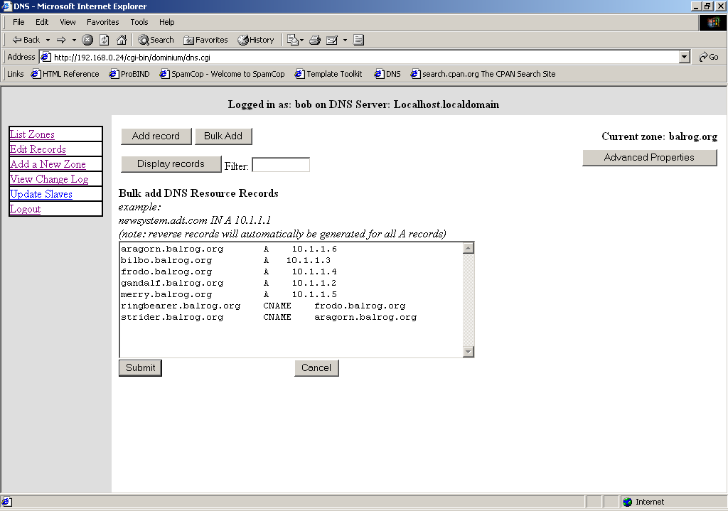Open the ProBIND bookmark in Links bar
Viewport: 728px width, 511px height.
(129, 74)
